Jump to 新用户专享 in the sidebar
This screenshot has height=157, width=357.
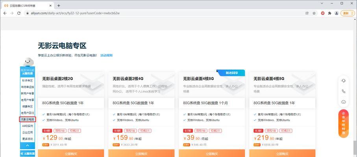pos(27,93)
